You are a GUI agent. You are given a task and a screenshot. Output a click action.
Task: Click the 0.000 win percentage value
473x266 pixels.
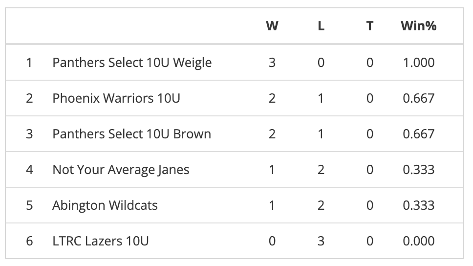(x=419, y=241)
